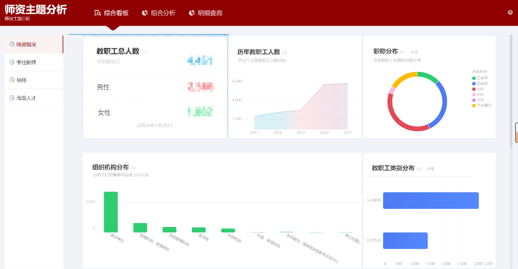518x269 pixels.
Task: Select 高级人才 in the sidebar
Action: (34, 98)
